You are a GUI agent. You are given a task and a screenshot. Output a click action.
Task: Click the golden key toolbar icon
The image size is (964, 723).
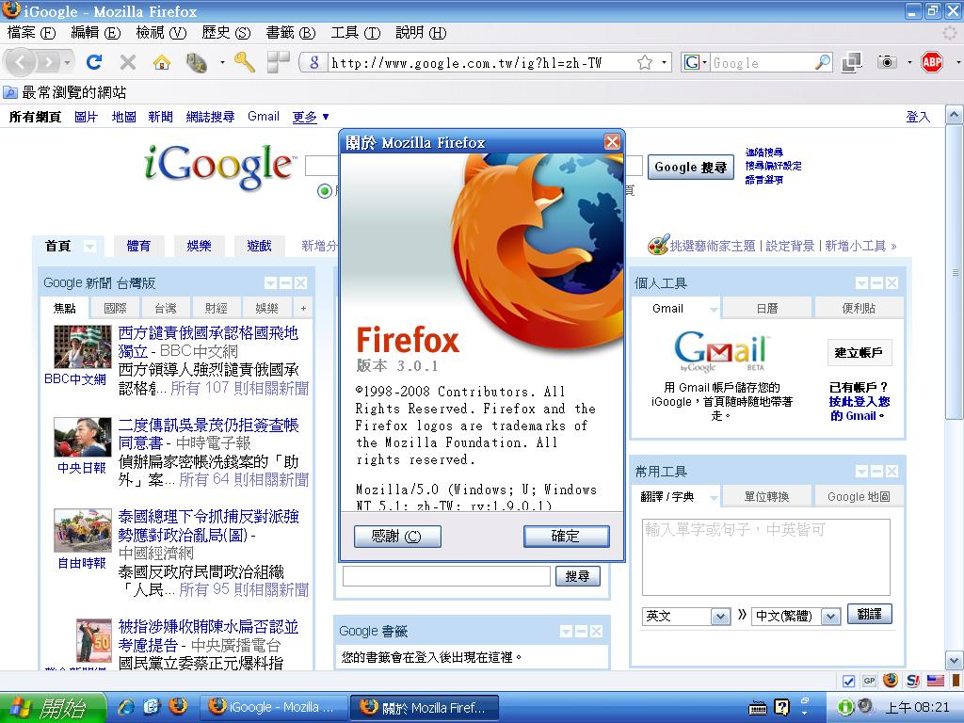pyautogui.click(x=244, y=62)
